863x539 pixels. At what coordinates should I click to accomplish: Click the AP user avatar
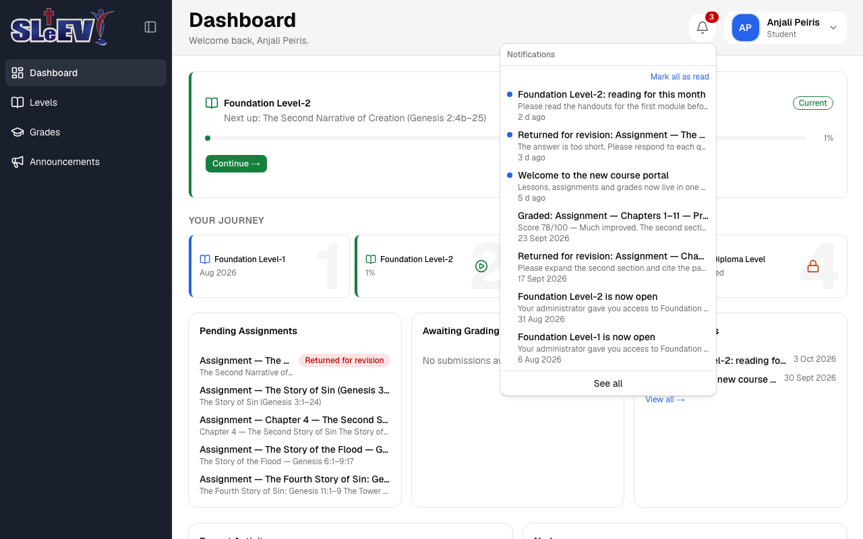pos(745,28)
